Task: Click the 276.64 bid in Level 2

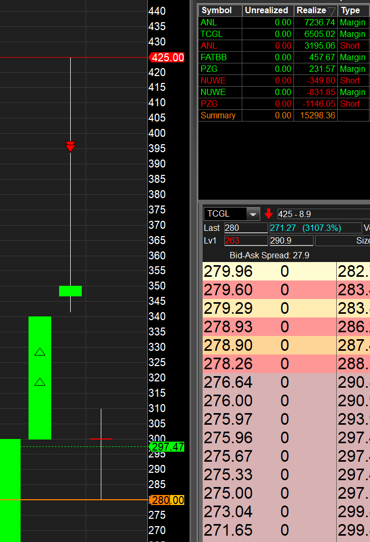Action: 228,382
